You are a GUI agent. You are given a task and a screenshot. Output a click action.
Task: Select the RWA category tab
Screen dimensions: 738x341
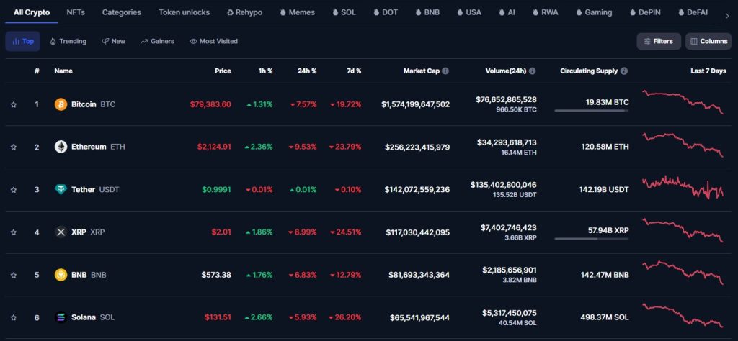click(545, 12)
